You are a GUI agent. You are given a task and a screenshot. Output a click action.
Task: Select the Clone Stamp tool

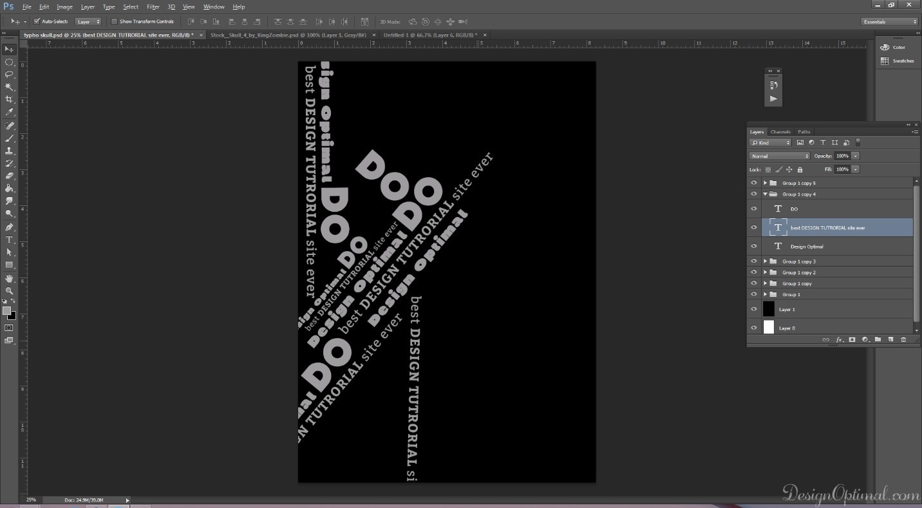9,151
